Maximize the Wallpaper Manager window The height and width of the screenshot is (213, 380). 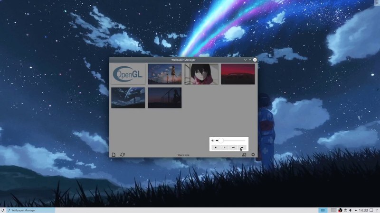pos(250,60)
